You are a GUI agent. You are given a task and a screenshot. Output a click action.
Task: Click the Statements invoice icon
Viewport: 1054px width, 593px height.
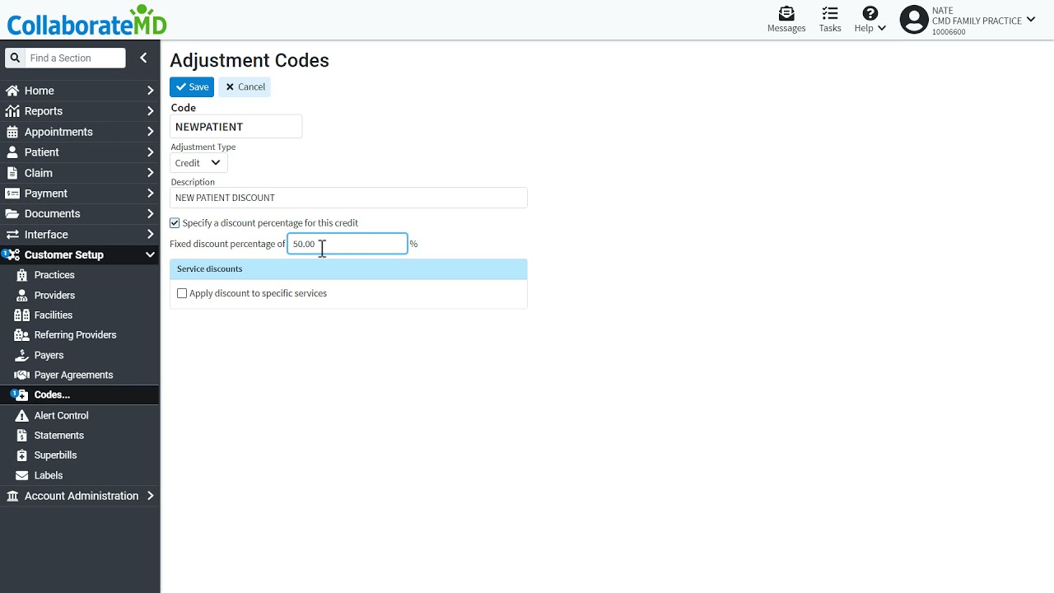[x=22, y=436]
